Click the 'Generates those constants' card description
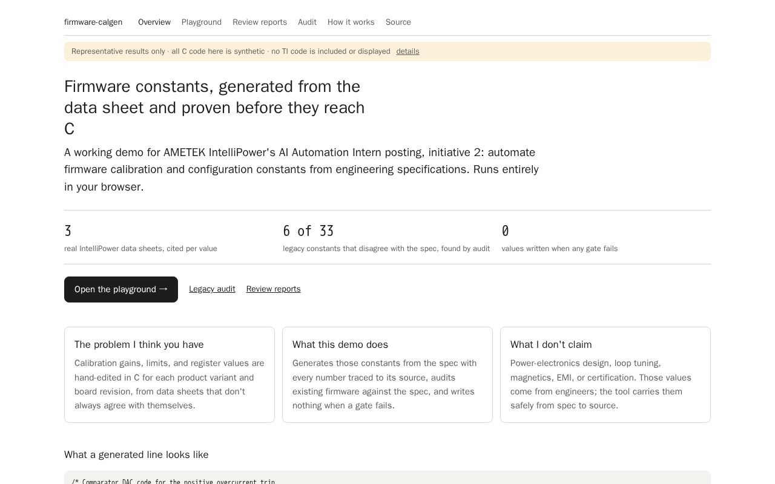This screenshot has height=484, width=775. click(384, 385)
